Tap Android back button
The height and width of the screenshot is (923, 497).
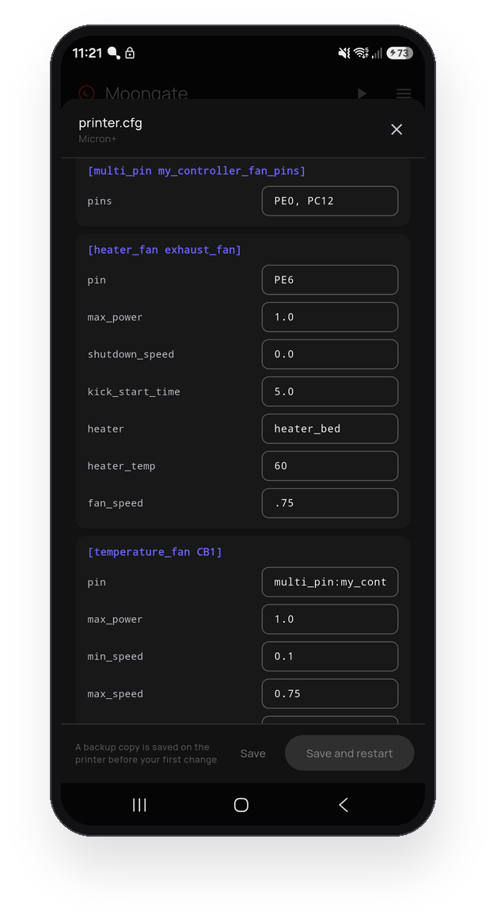coord(343,805)
